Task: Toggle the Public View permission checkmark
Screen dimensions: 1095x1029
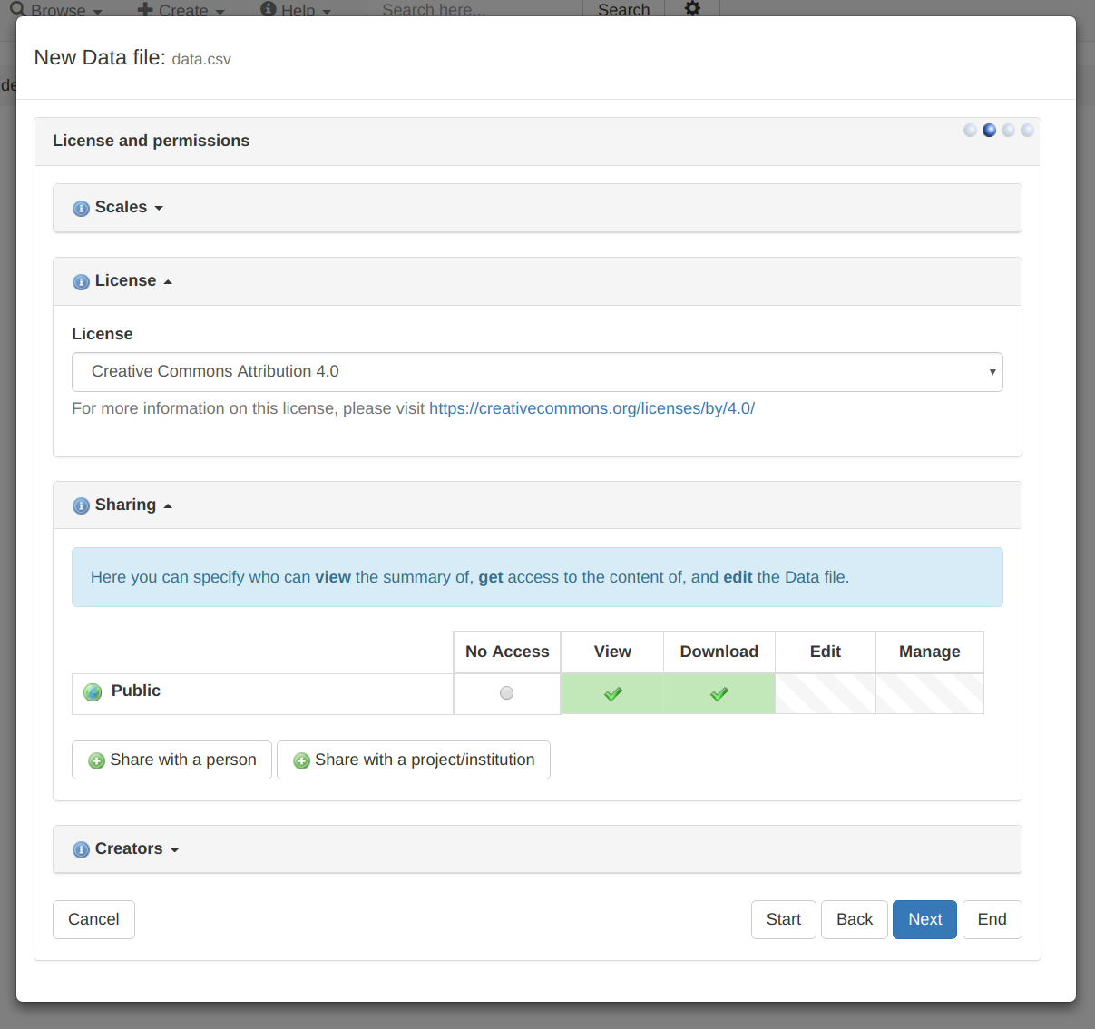Action: tap(612, 694)
